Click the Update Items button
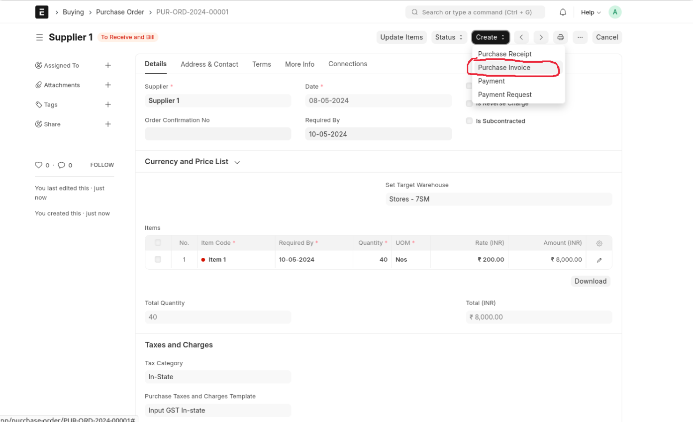 pyautogui.click(x=401, y=37)
